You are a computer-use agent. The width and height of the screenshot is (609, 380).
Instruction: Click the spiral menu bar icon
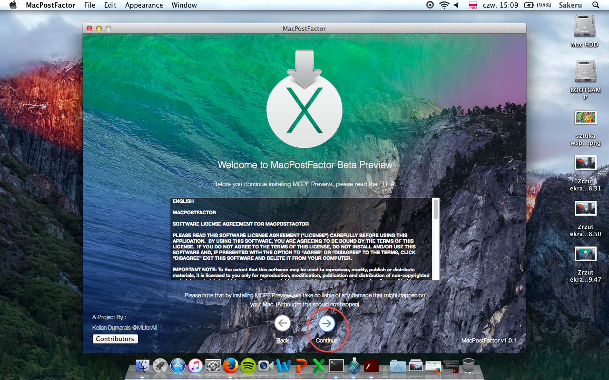(430, 5)
